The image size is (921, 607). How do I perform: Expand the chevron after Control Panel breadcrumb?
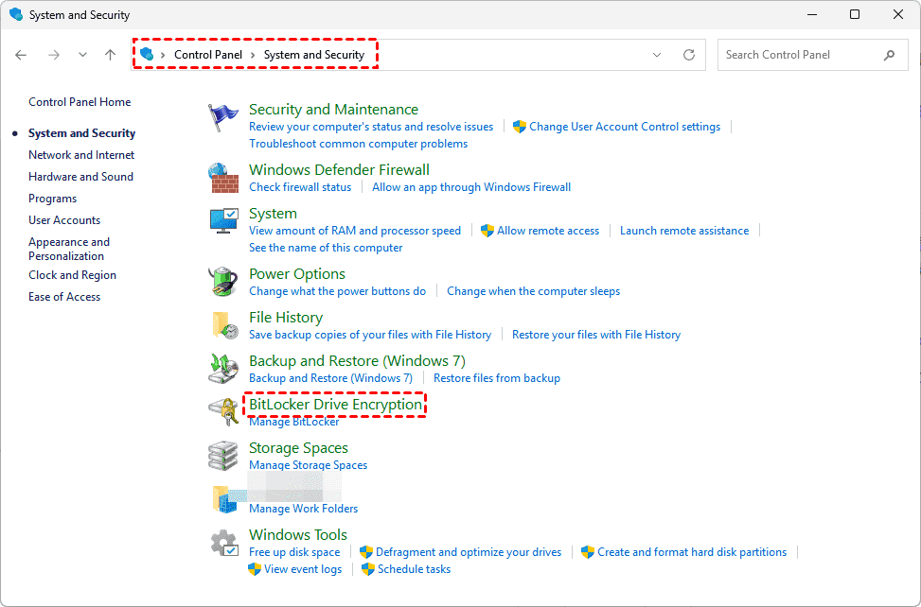click(x=254, y=55)
